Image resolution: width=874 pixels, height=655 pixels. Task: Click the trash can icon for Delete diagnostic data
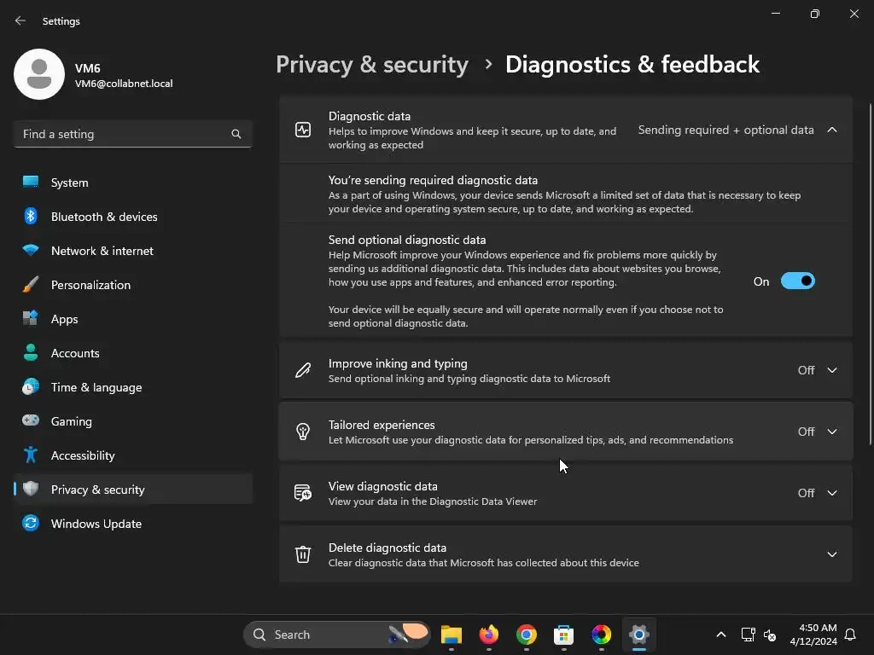303,554
